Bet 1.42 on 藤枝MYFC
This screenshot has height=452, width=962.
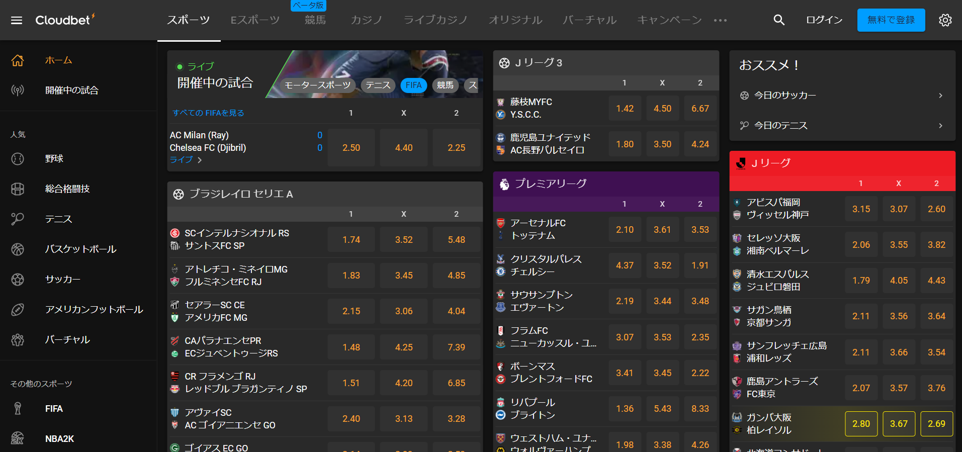625,109
